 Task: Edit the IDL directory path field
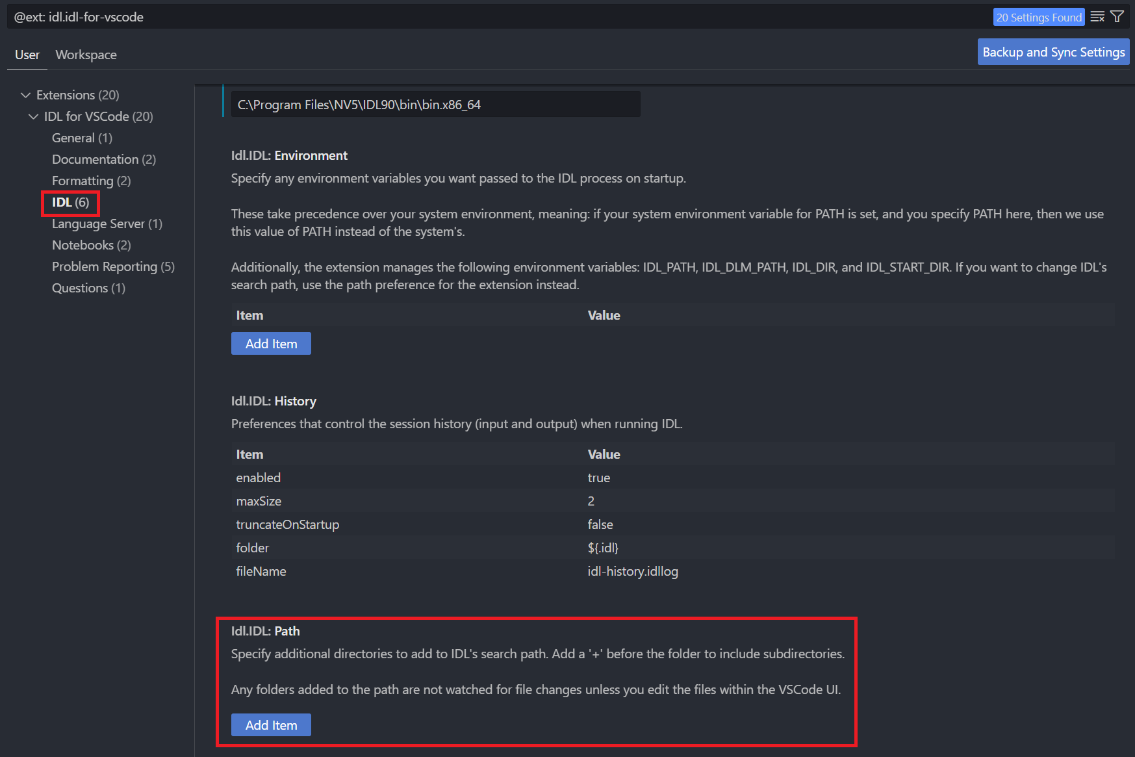[435, 105]
